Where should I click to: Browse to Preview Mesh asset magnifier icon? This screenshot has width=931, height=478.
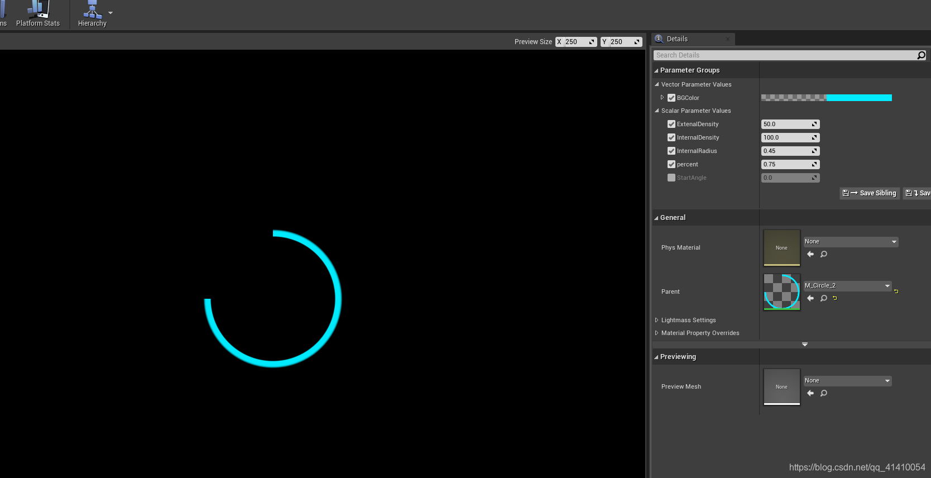pos(824,393)
